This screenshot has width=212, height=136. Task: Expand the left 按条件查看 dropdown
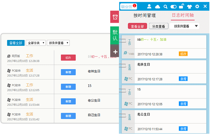(58, 43)
